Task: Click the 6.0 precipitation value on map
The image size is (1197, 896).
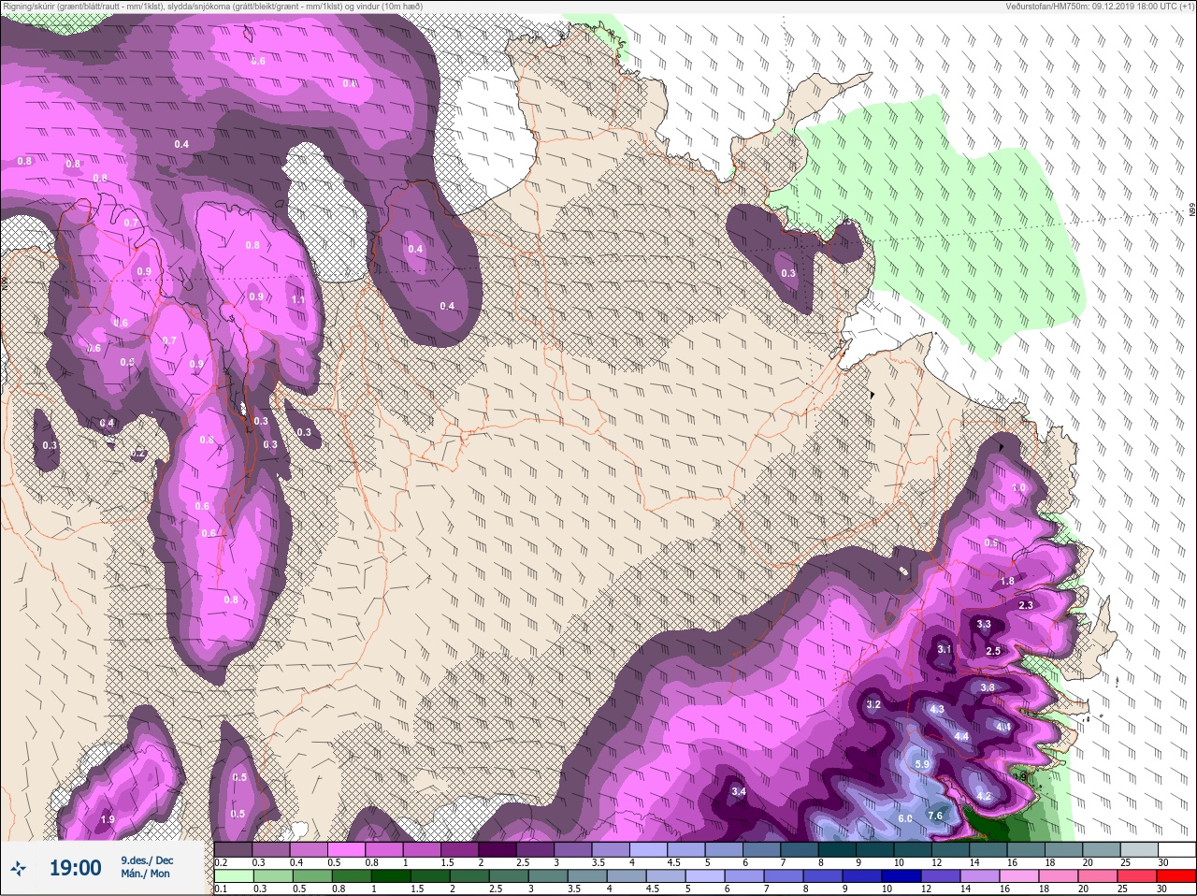Action: [905, 818]
